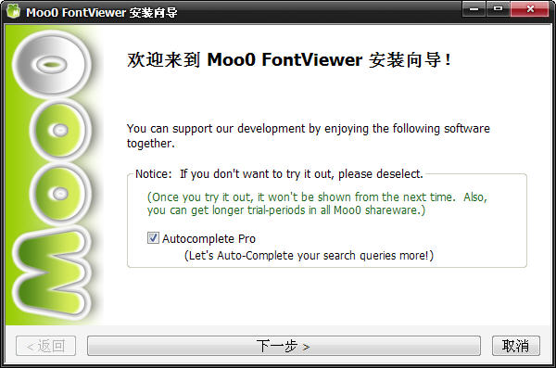
Task: Click the 'You can support our development' paragraph
Action: (309, 135)
